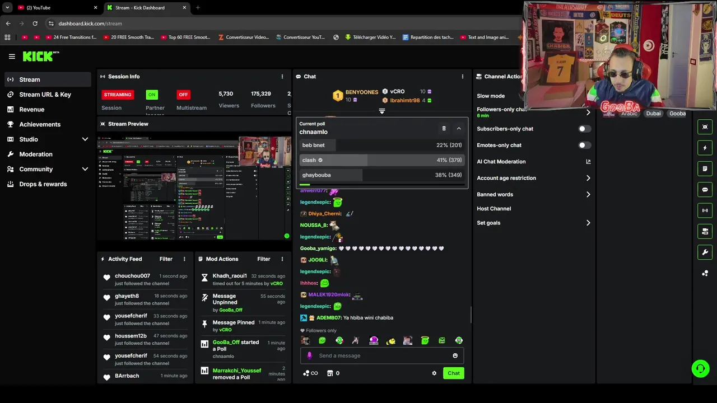Select the beb bnet poll option bar
This screenshot has width=717, height=403.
pos(382,146)
